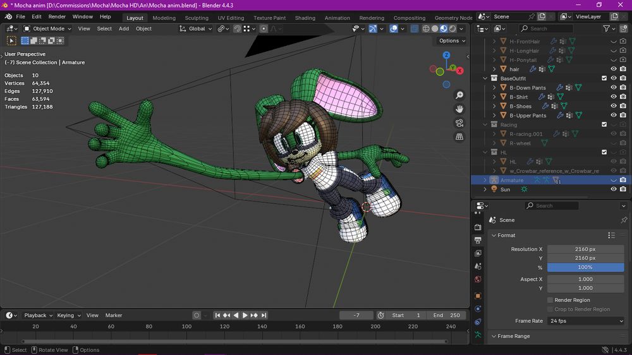Open the Frame Rate 24 fps dropdown
Image resolution: width=632 pixels, height=355 pixels.
(x=586, y=321)
